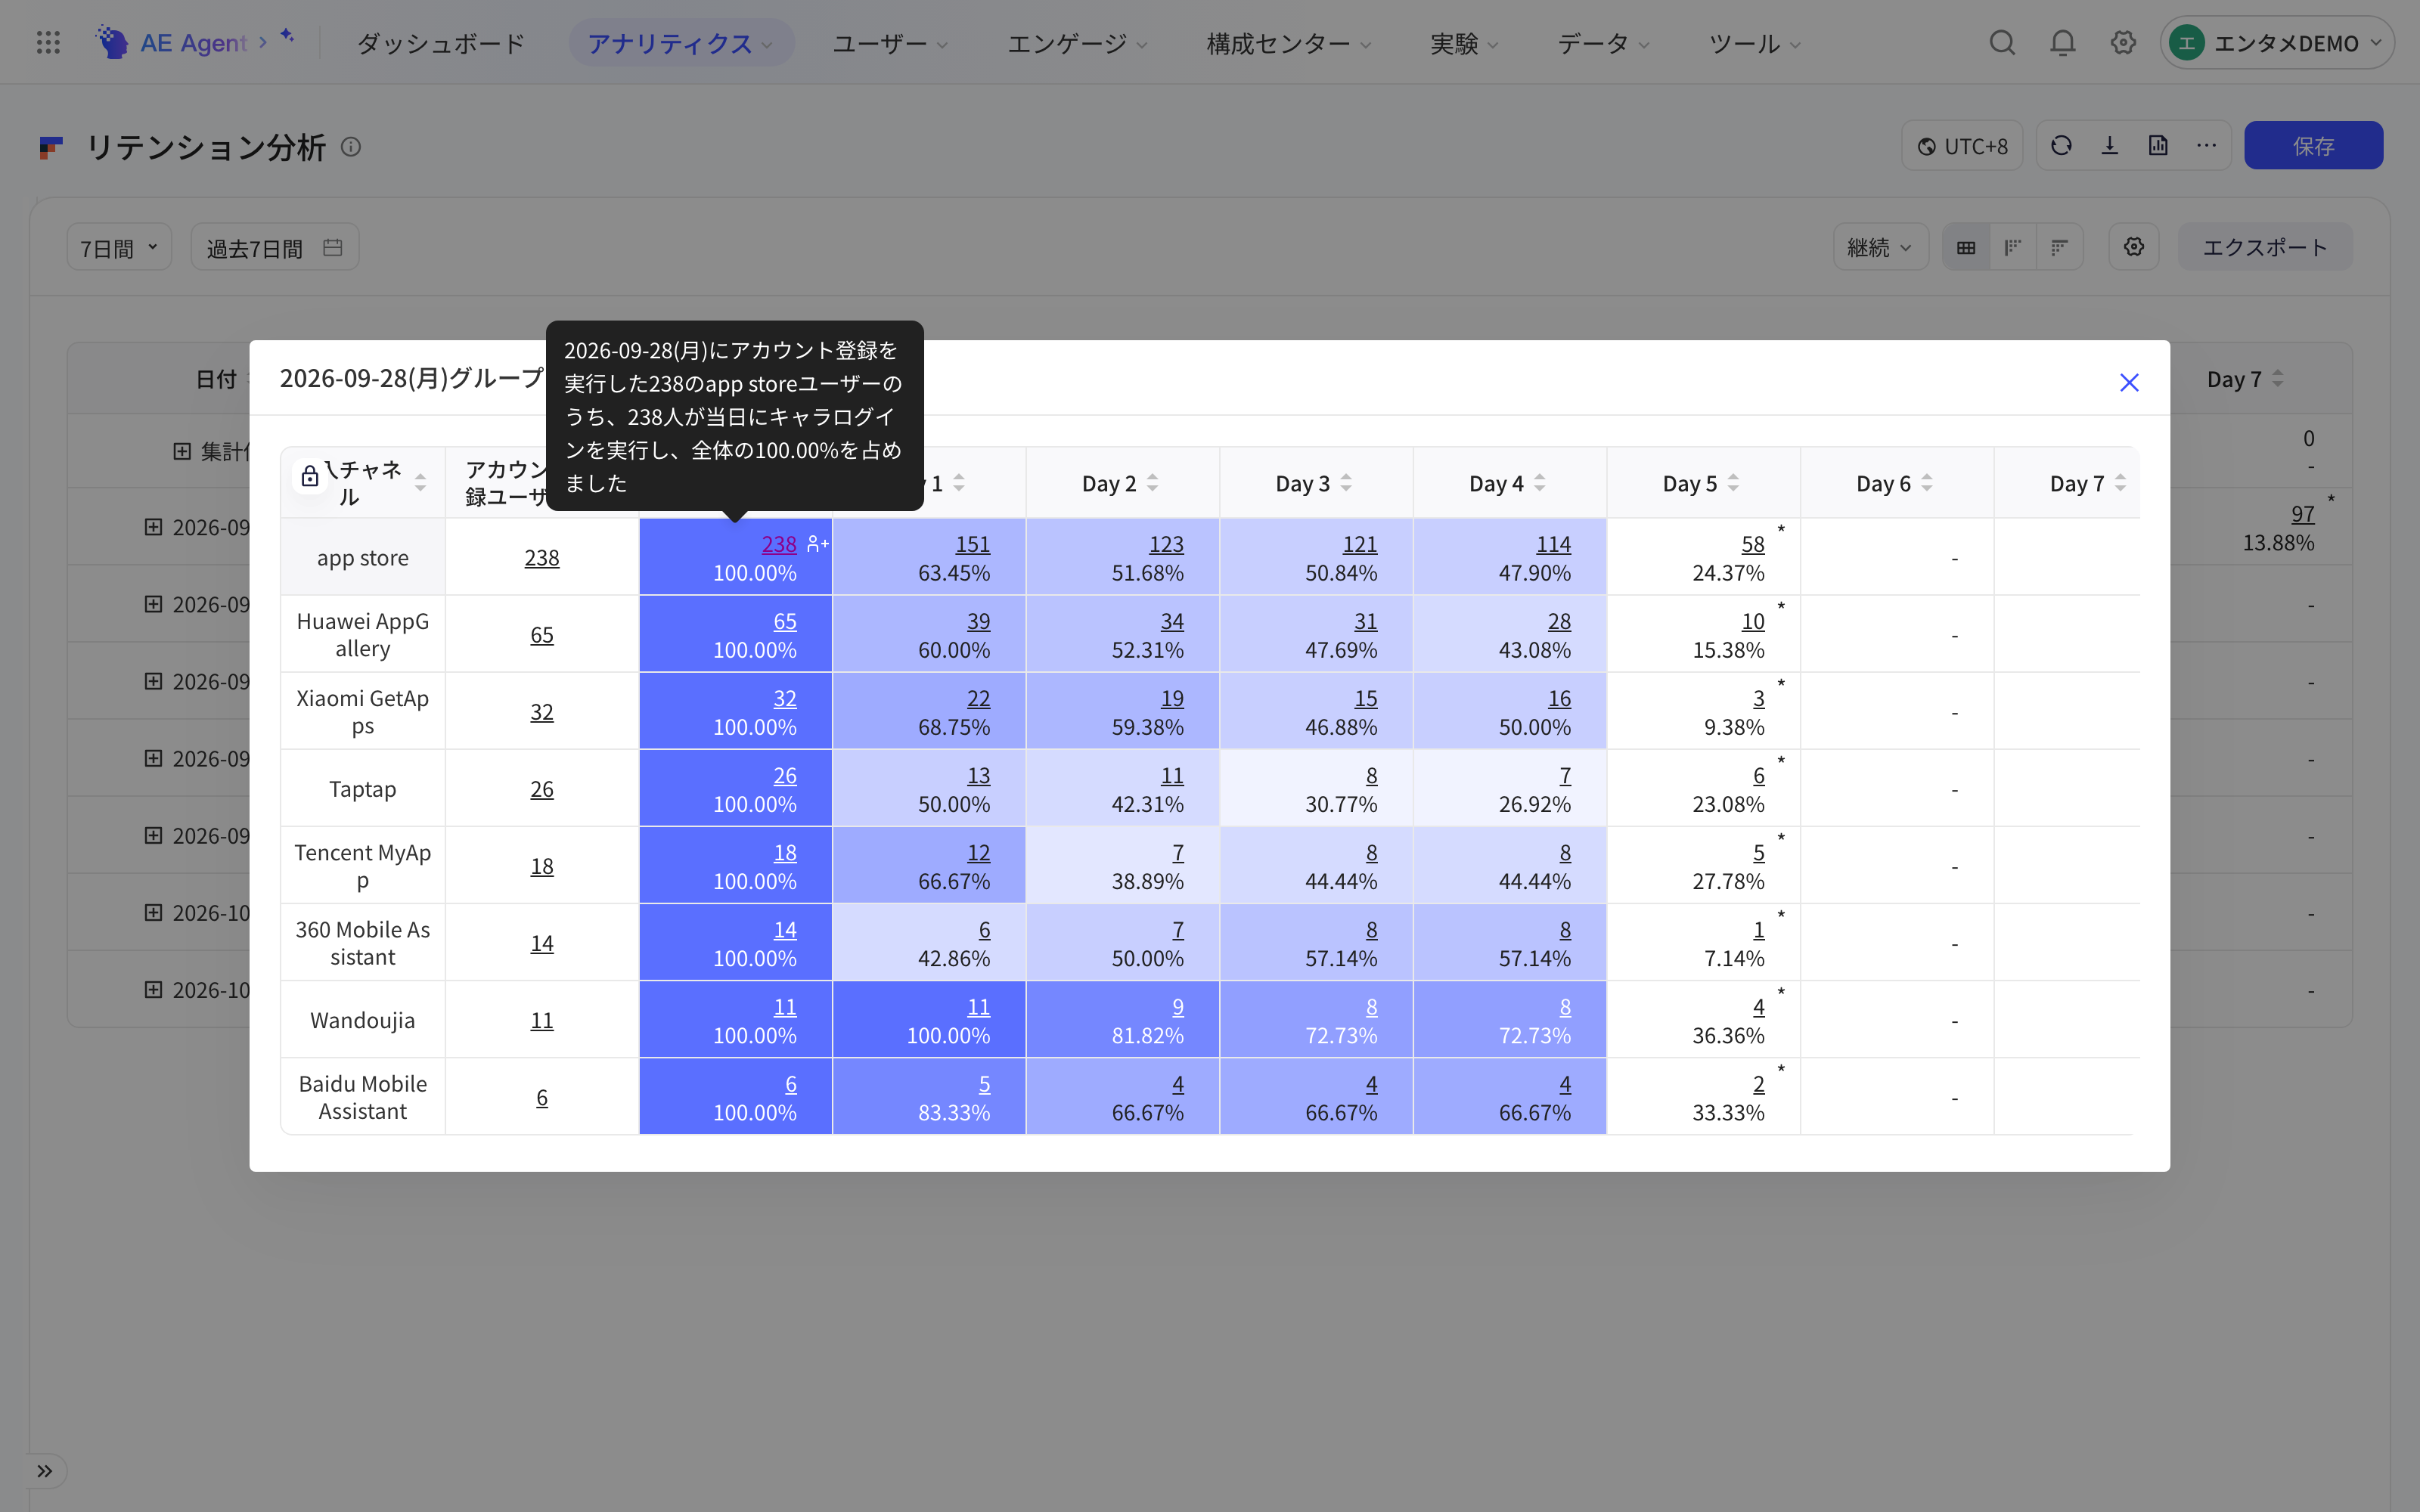Open the 実験 dropdown menu
2420x1512 pixels.
[1464, 43]
